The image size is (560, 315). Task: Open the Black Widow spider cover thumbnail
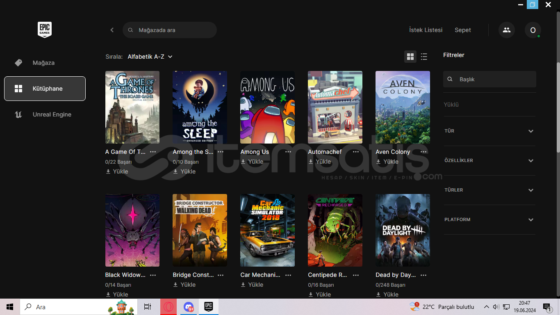pos(132,231)
